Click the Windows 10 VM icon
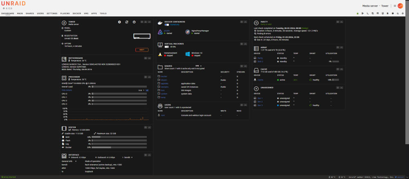The image size is (409, 179). coord(188,54)
